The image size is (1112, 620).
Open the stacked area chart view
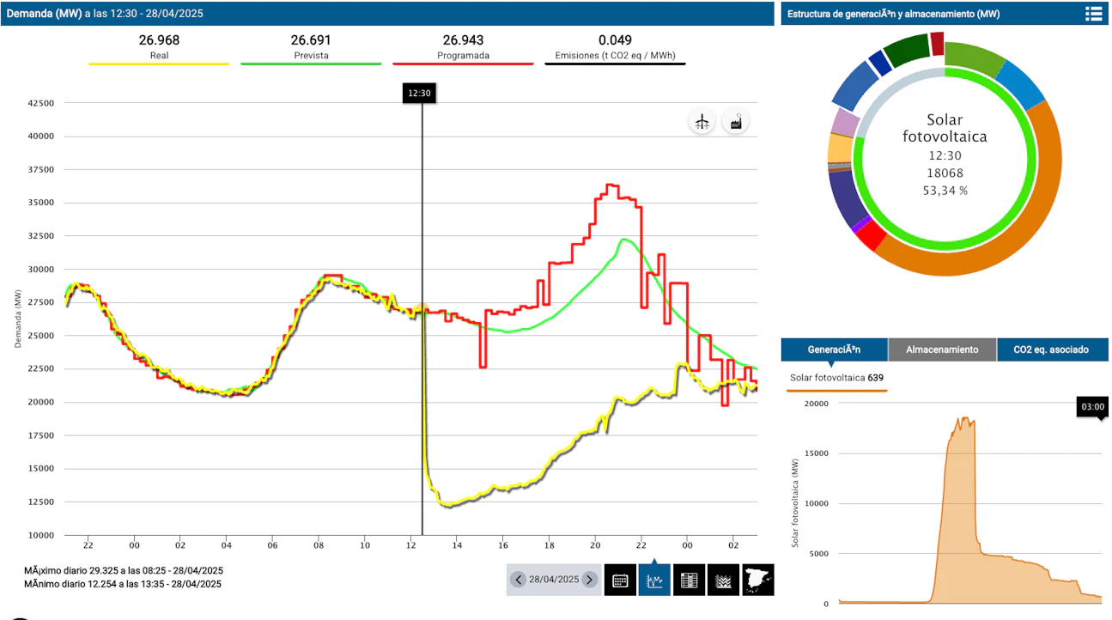[x=723, y=580]
